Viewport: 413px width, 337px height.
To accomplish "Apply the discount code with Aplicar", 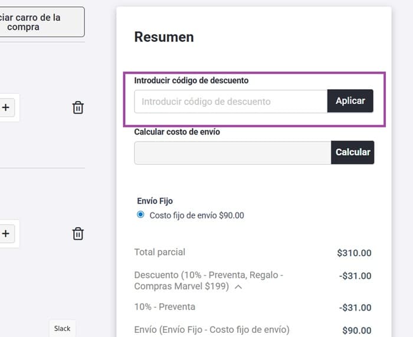I will (350, 101).
